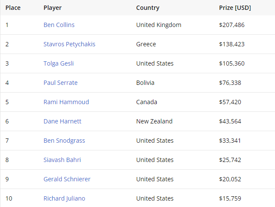Screen dimensions: 275x207
Task: Go to Siavash Bahri's profile
Action: click(62, 160)
